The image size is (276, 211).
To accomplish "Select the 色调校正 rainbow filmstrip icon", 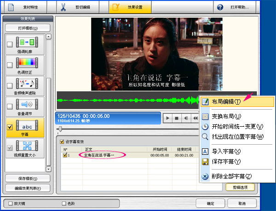I will coord(27,63).
